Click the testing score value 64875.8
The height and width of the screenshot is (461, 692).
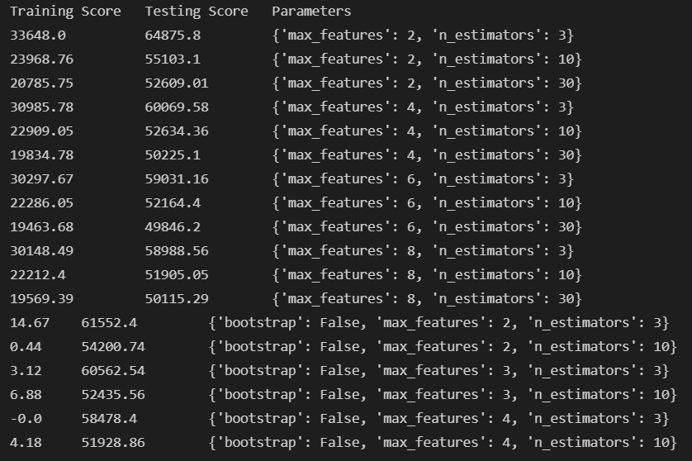coord(173,36)
